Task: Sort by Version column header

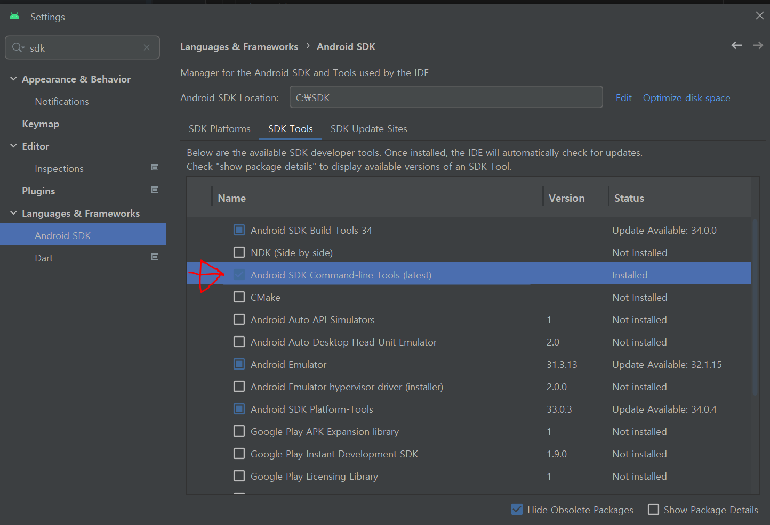Action: (566, 198)
